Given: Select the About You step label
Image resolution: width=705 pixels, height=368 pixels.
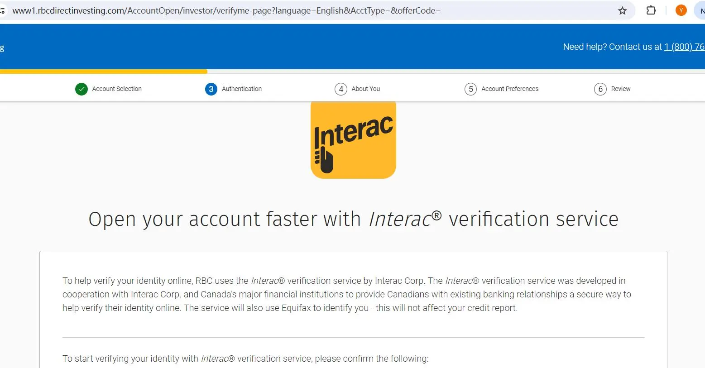Looking at the screenshot, I should tap(366, 89).
